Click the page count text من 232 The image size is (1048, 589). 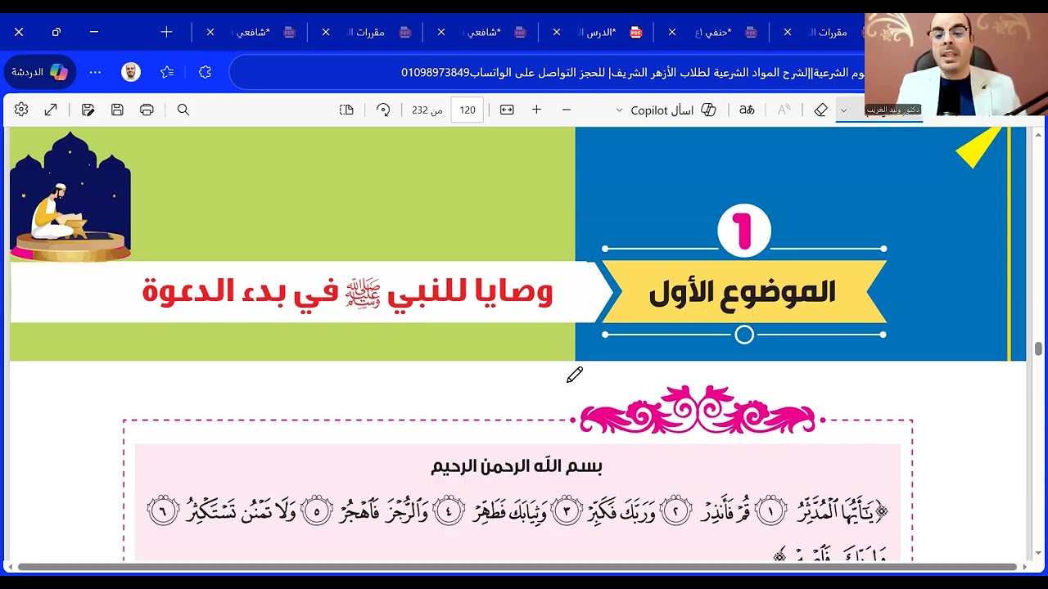coord(427,110)
